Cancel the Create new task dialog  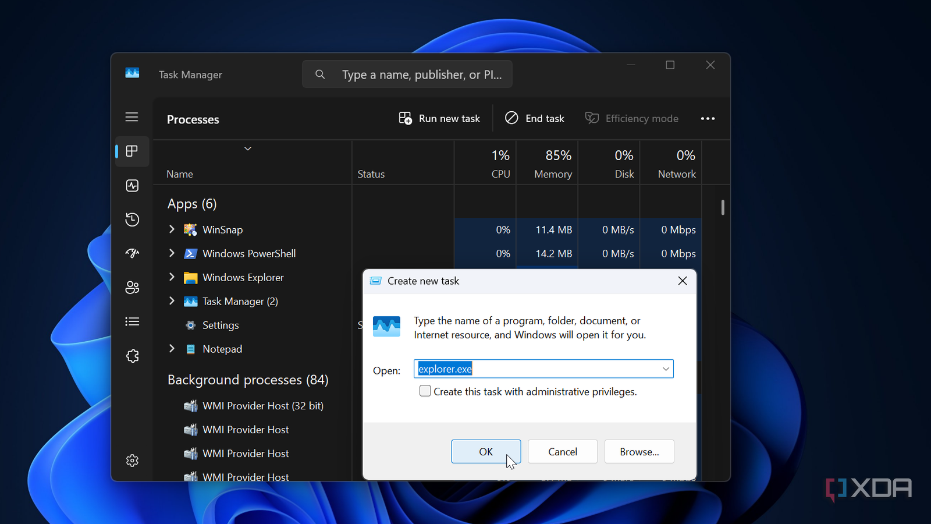(x=562, y=452)
